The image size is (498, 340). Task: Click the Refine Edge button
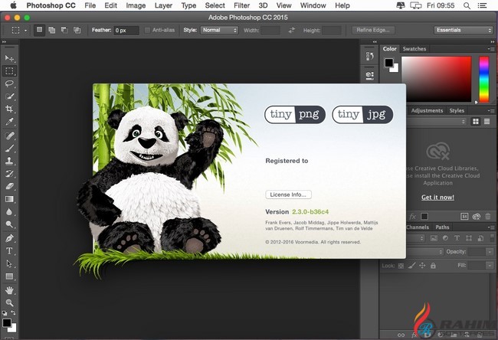pos(373,30)
